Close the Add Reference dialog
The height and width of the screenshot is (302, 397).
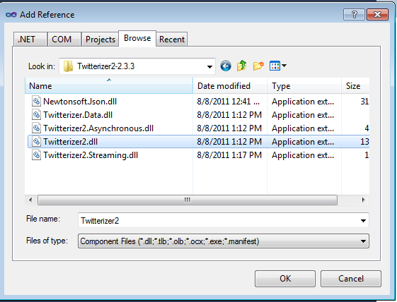tap(377, 14)
